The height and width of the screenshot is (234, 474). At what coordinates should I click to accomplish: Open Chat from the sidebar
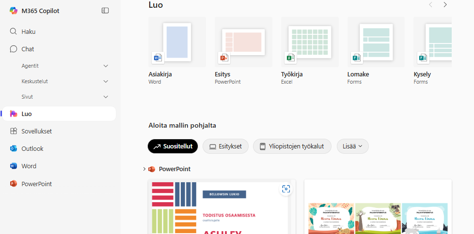[x=28, y=49]
